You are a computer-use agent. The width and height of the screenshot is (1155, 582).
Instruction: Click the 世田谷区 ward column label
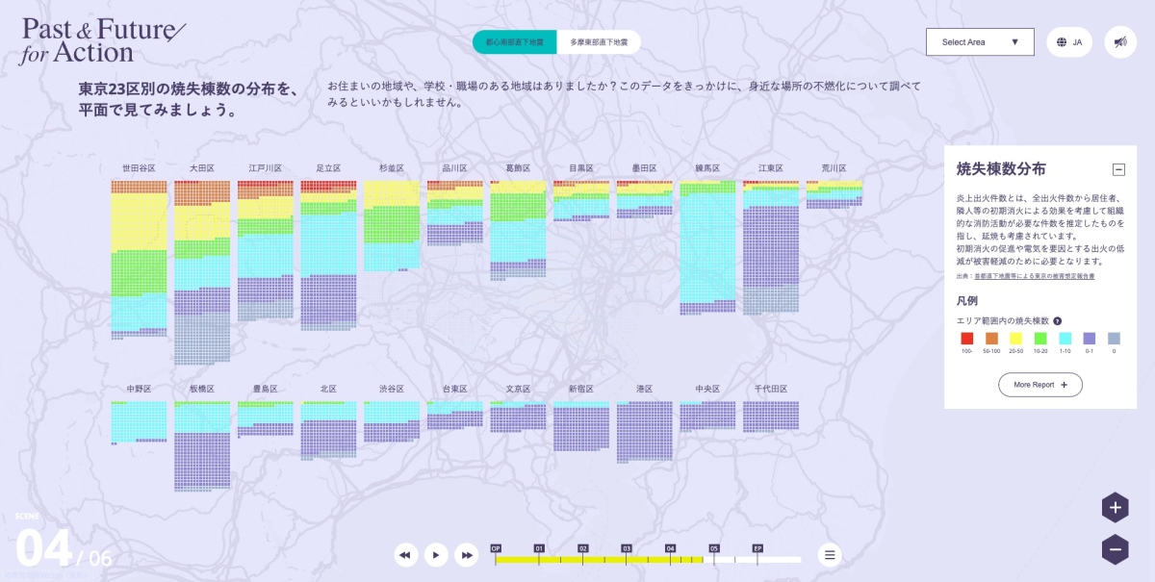point(138,168)
